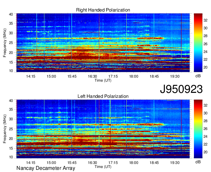This screenshot has width=211, height=172.
Task: Click the 10 MHz tick of Left Handed plot
Action: [x=11, y=157]
